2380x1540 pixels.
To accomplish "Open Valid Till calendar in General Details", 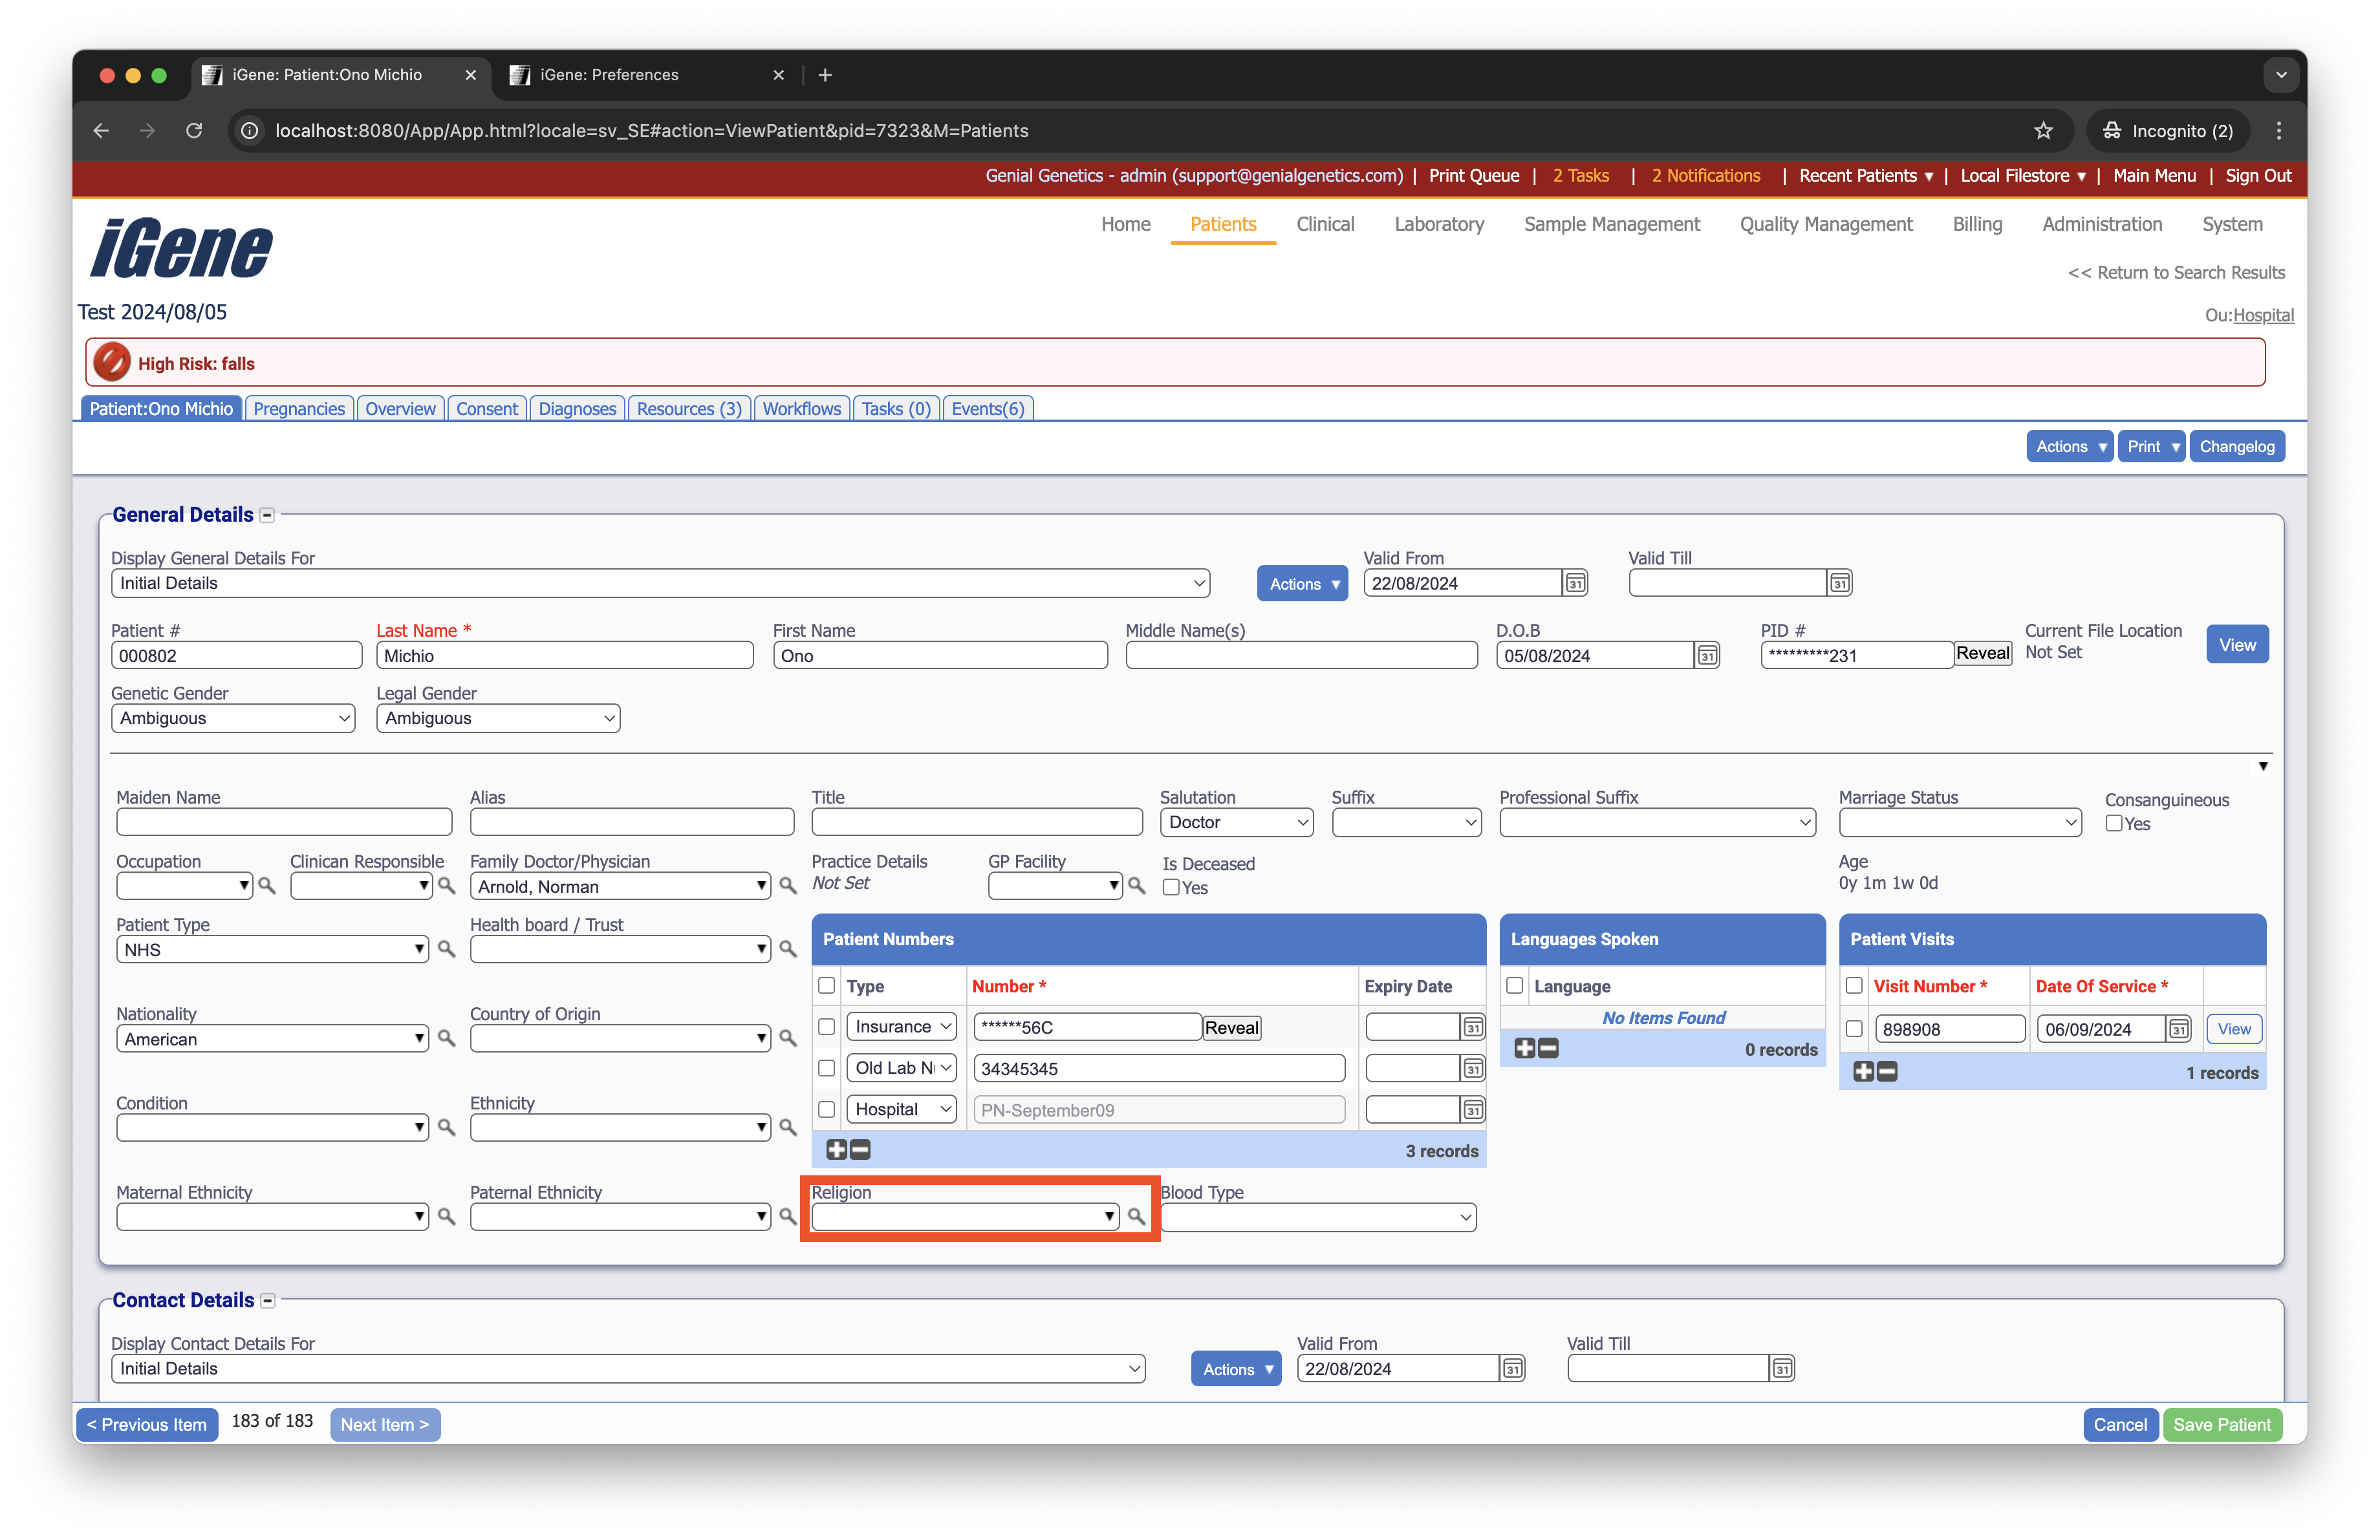I will [1839, 583].
